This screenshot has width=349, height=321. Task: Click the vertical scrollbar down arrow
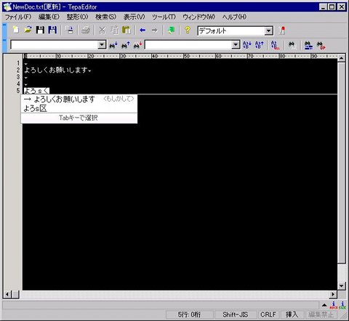(x=341, y=286)
